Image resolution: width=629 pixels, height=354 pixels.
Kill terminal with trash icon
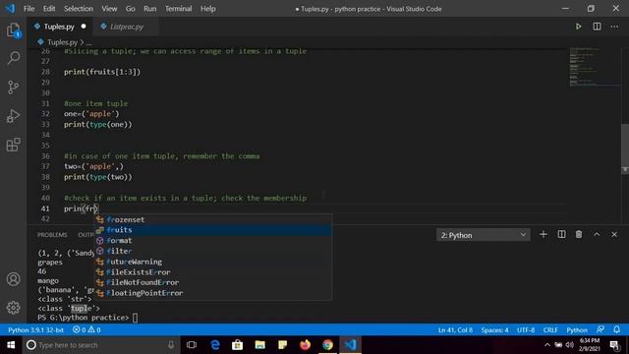[579, 234]
